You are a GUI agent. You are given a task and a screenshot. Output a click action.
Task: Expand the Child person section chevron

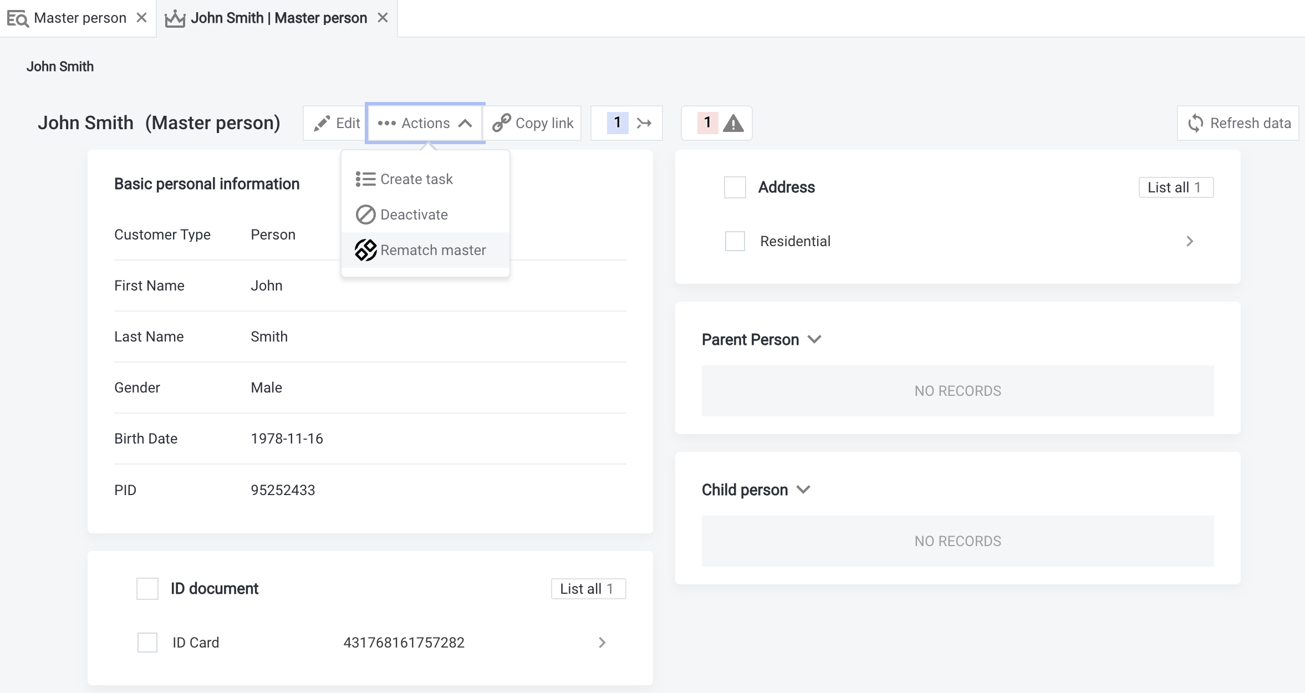click(x=803, y=490)
